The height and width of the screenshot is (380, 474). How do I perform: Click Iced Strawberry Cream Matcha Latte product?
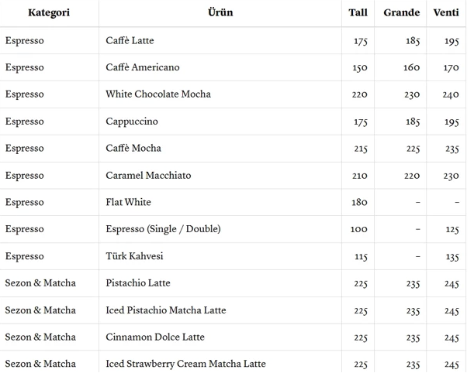(185, 364)
